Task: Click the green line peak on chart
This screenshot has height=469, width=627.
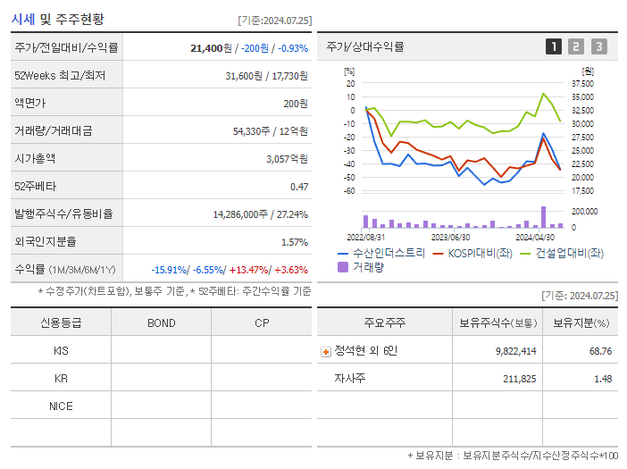Action: pos(543,94)
